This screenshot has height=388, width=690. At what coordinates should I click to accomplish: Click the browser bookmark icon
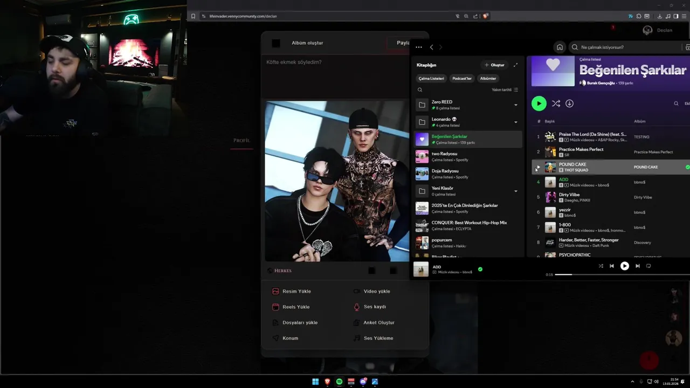coord(193,16)
